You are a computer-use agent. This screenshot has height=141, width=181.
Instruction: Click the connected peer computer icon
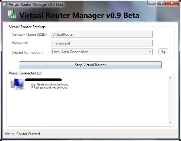point(17,84)
